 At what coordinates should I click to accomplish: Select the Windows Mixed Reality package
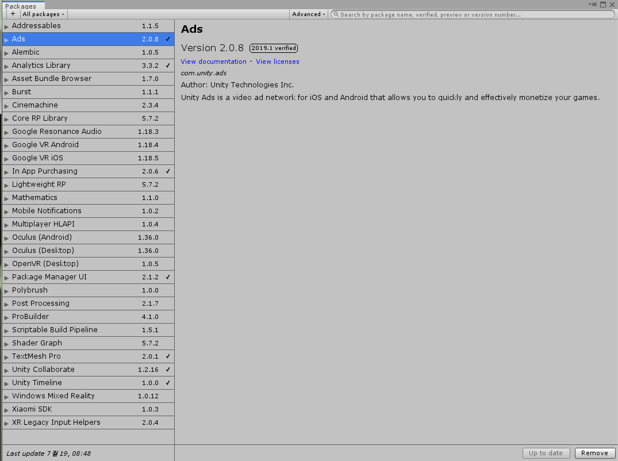89,395
